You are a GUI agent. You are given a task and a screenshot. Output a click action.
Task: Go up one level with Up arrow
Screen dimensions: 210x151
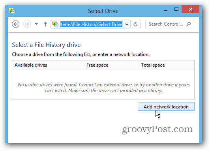45,24
